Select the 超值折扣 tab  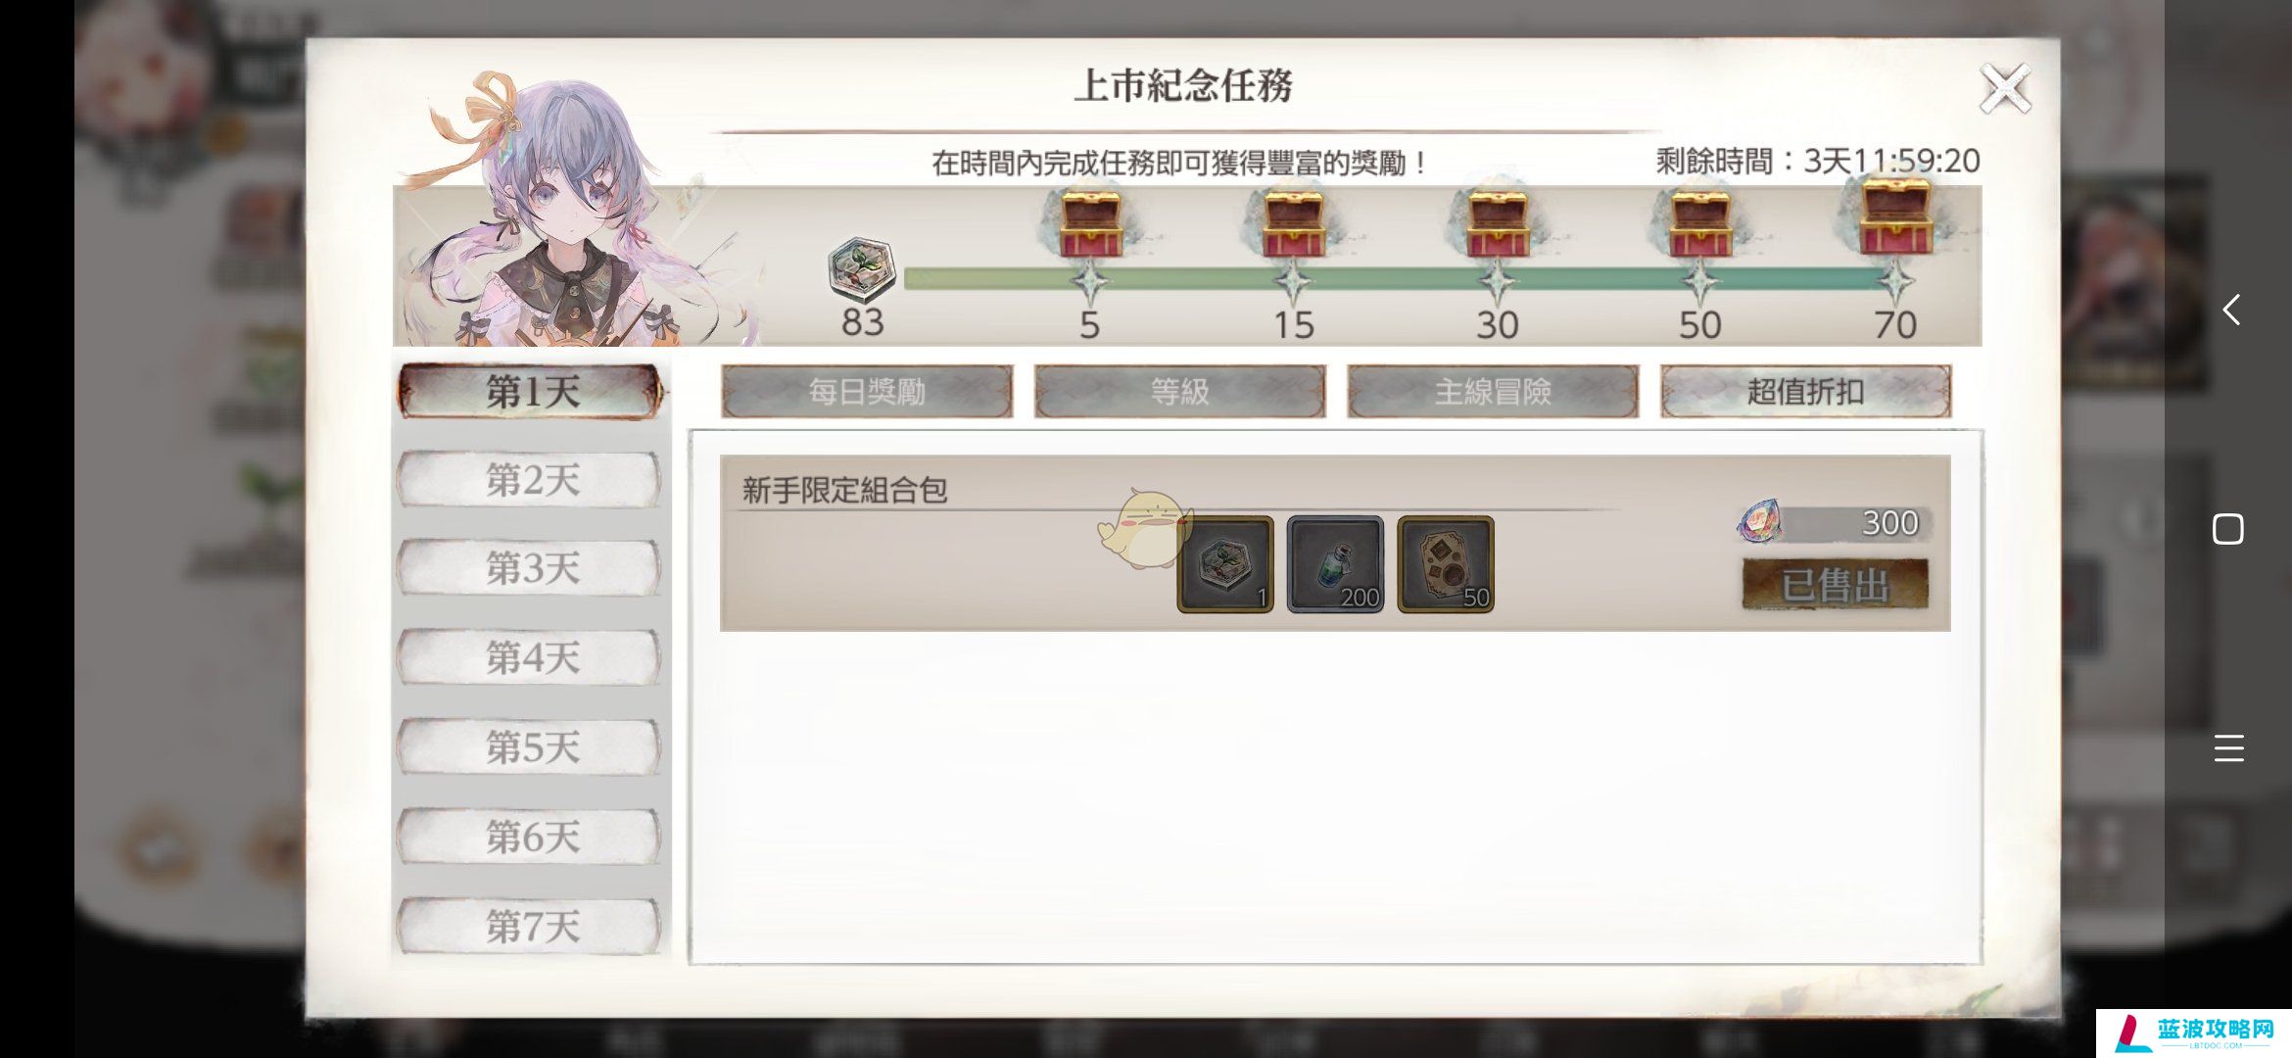point(1805,392)
